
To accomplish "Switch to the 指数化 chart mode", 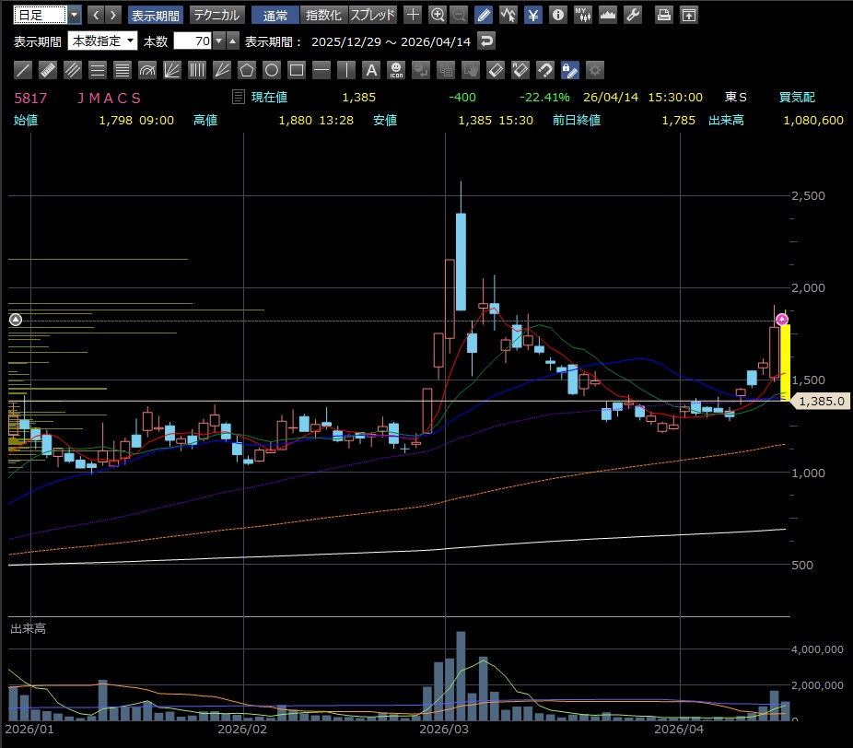I will (322, 15).
